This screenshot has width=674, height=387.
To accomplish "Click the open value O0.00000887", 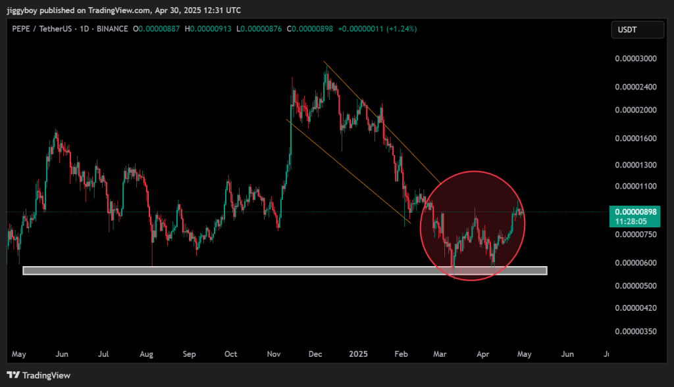I will [156, 29].
